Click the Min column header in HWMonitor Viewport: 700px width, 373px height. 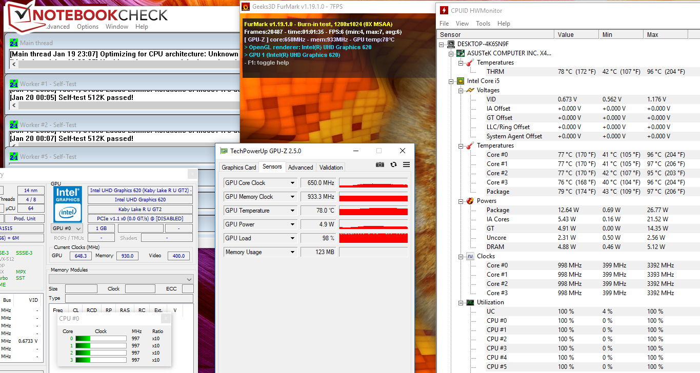coord(621,34)
